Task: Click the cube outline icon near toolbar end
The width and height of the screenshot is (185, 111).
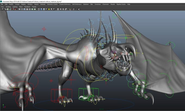Action: (74, 9)
